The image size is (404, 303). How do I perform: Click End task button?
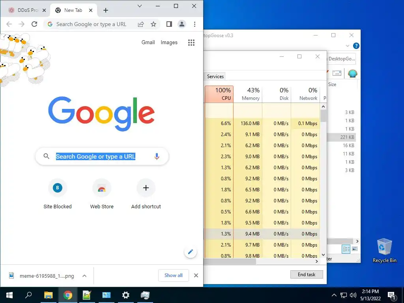[307, 275]
